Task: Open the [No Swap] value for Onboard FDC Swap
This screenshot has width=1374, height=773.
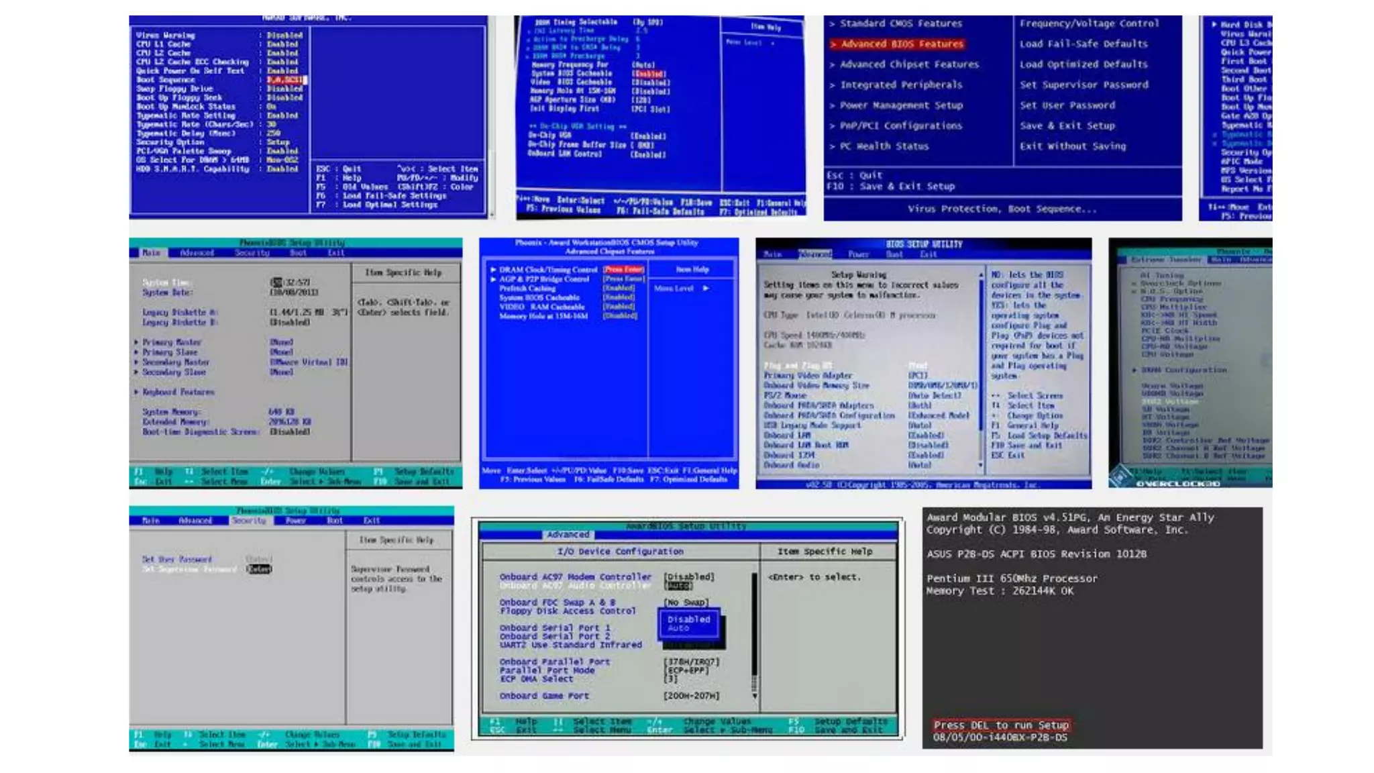Action: pyautogui.click(x=686, y=603)
